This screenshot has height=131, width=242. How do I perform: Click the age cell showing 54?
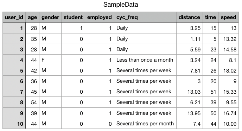[x=32, y=102]
